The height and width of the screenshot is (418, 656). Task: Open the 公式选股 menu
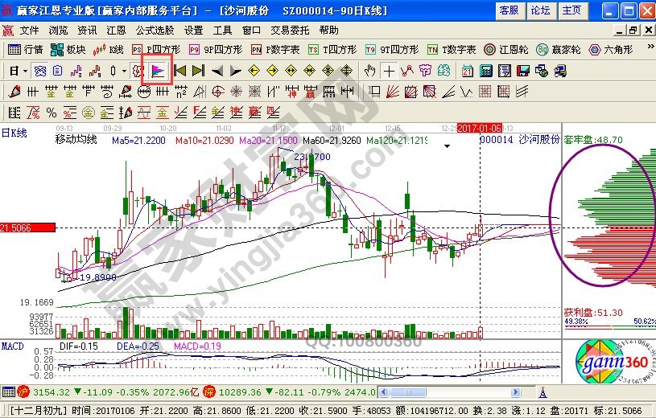point(154,31)
